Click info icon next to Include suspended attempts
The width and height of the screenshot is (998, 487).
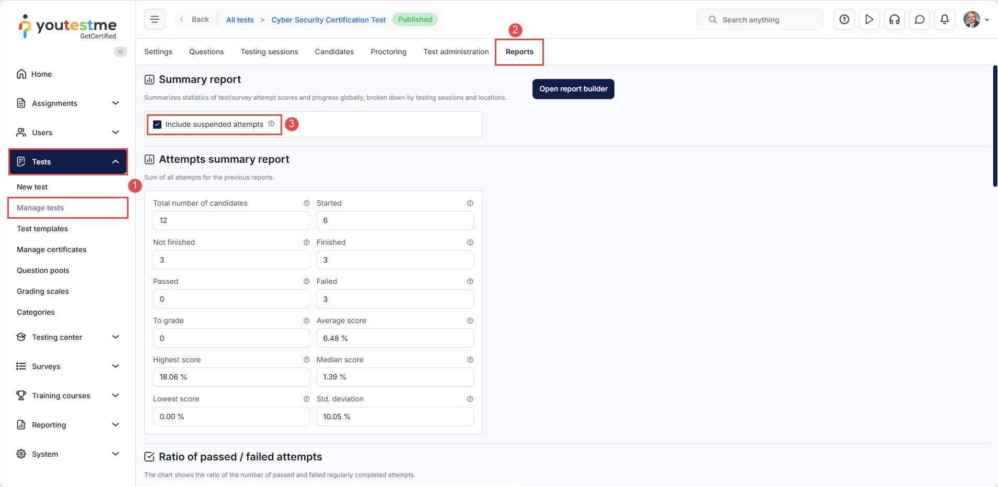(271, 124)
